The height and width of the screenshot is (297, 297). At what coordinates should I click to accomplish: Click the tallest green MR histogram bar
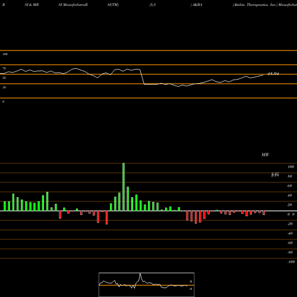124,187
